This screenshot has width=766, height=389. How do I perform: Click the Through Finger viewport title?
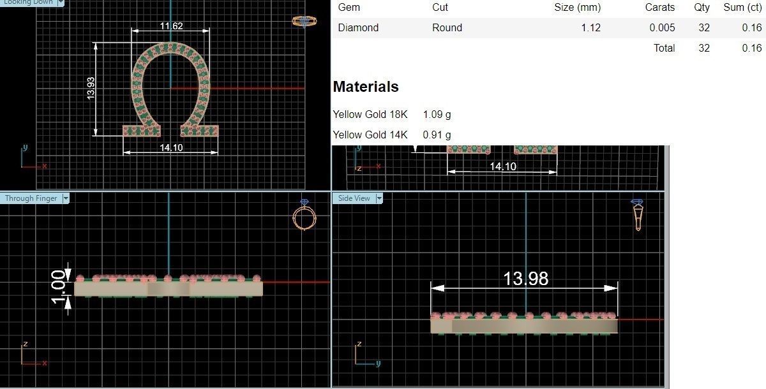point(31,198)
